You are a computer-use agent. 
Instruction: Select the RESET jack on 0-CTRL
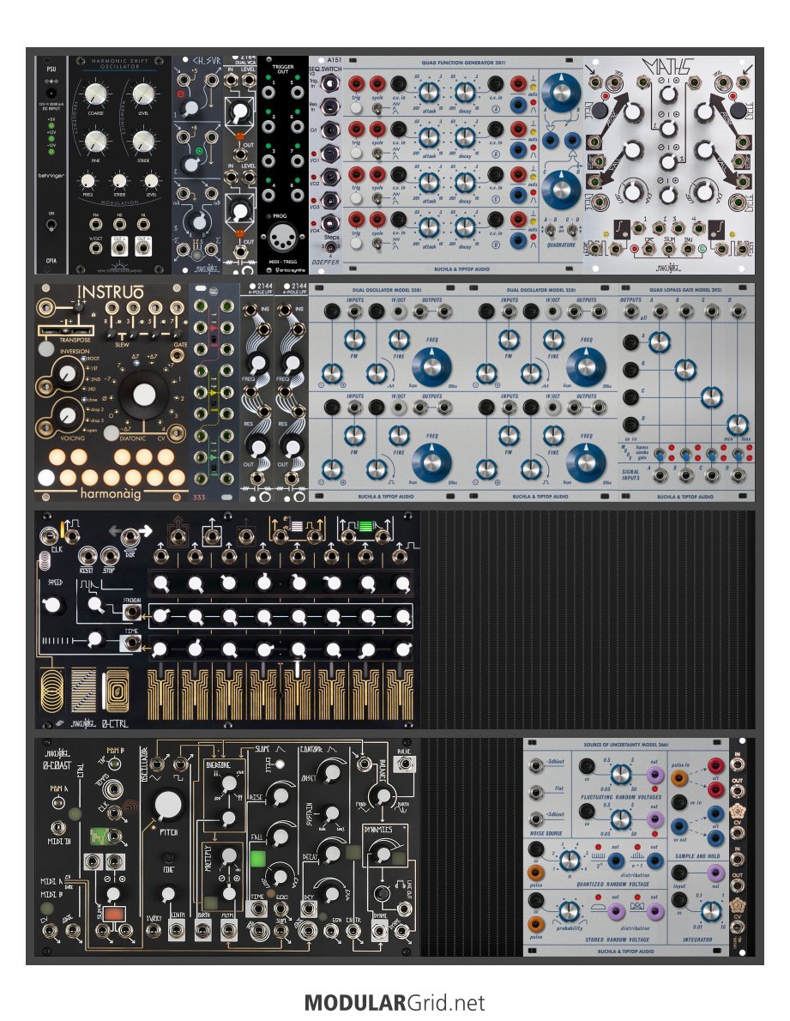[x=87, y=556]
